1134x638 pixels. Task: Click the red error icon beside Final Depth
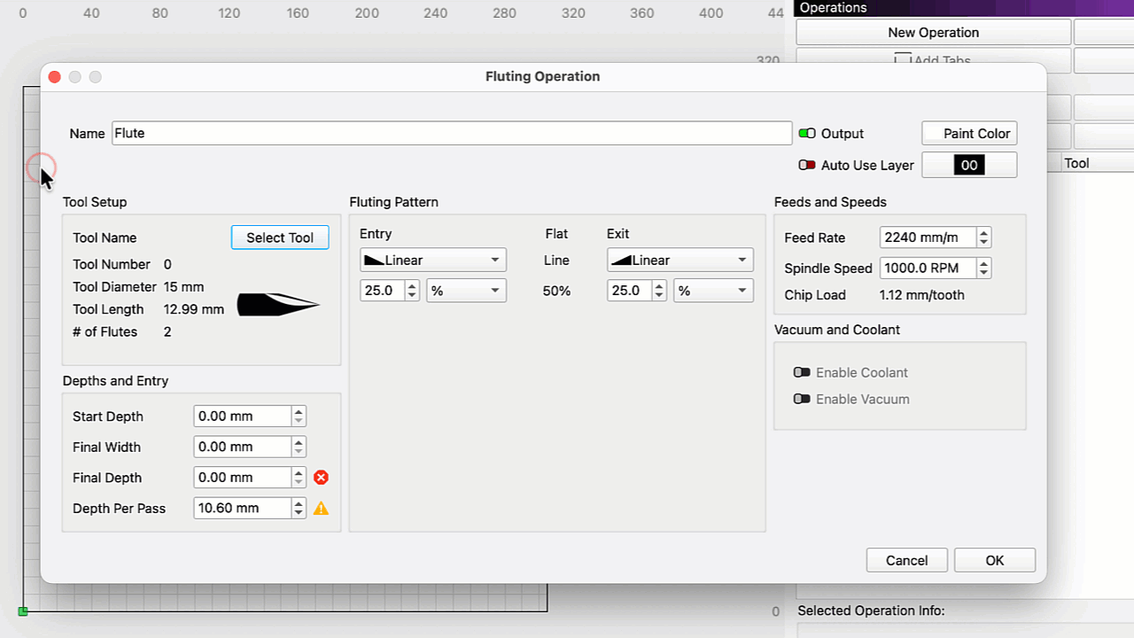[322, 478]
